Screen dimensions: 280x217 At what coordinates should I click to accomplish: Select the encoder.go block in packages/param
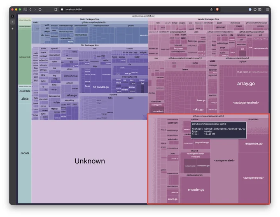point(196,190)
